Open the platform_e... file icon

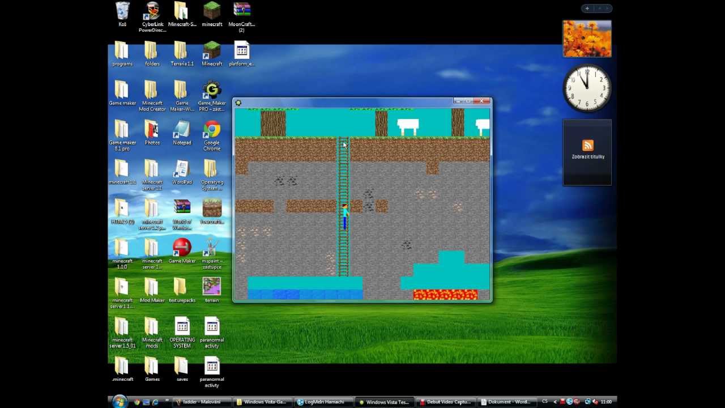[241, 54]
